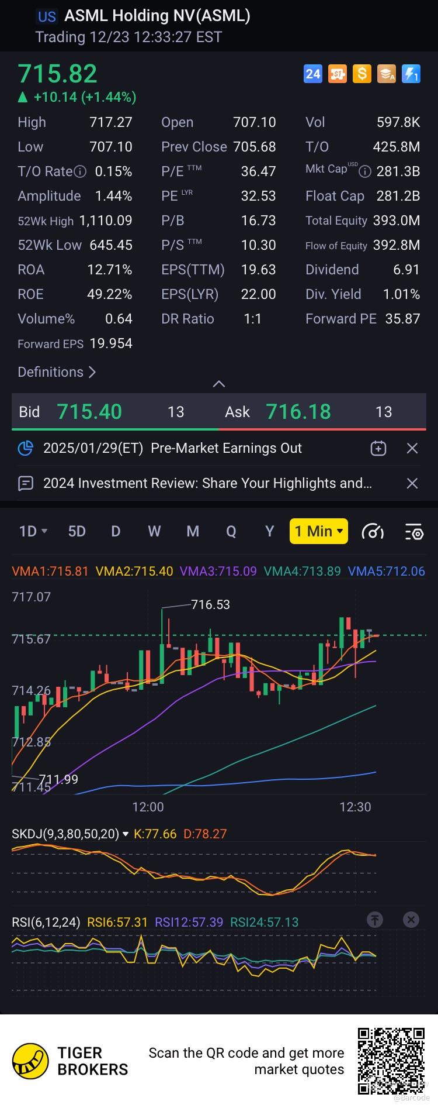Tap info icon next to T/O Rate

[81, 171]
